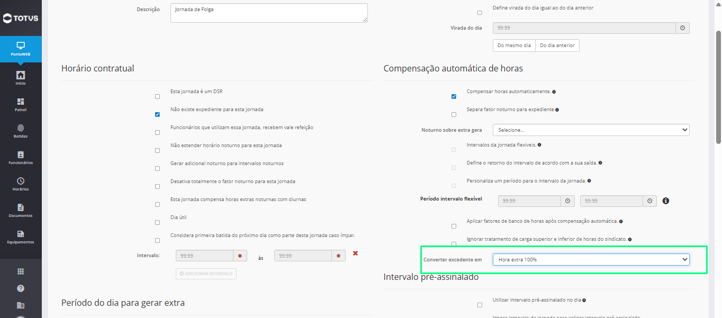
Task: Remove the interval with the red X
Action: coord(355,253)
